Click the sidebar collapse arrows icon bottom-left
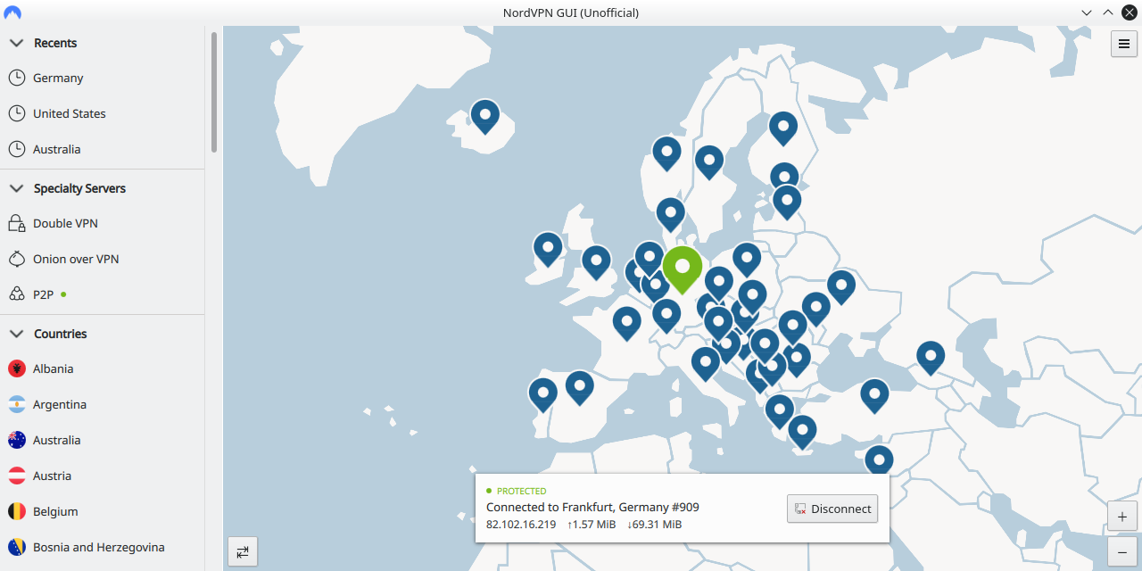1142x571 pixels. point(243,551)
